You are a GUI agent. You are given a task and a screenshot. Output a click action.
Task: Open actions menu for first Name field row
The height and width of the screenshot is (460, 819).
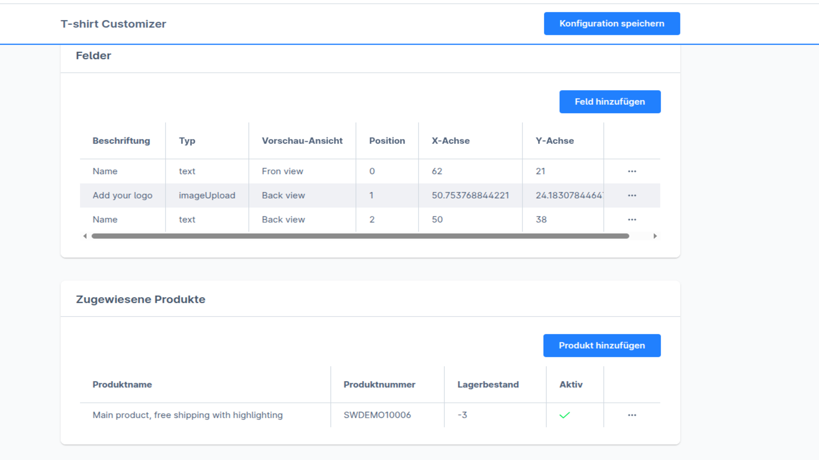(632, 171)
